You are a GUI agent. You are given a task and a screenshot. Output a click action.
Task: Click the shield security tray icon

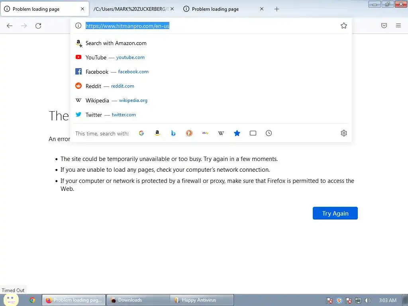click(x=339, y=300)
